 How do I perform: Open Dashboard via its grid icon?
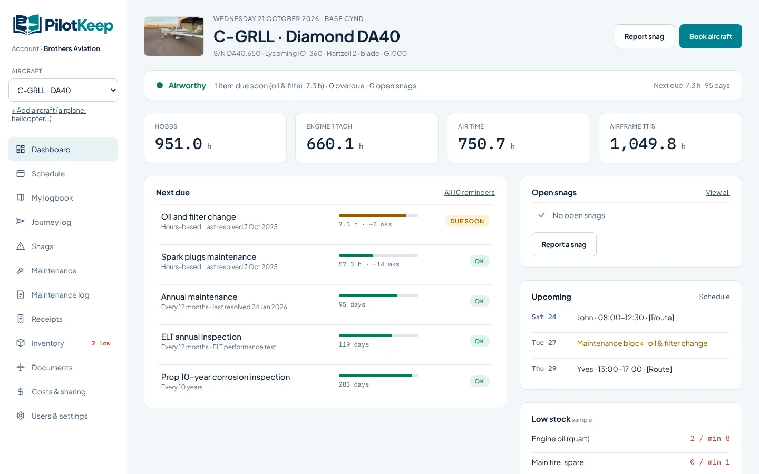point(21,149)
